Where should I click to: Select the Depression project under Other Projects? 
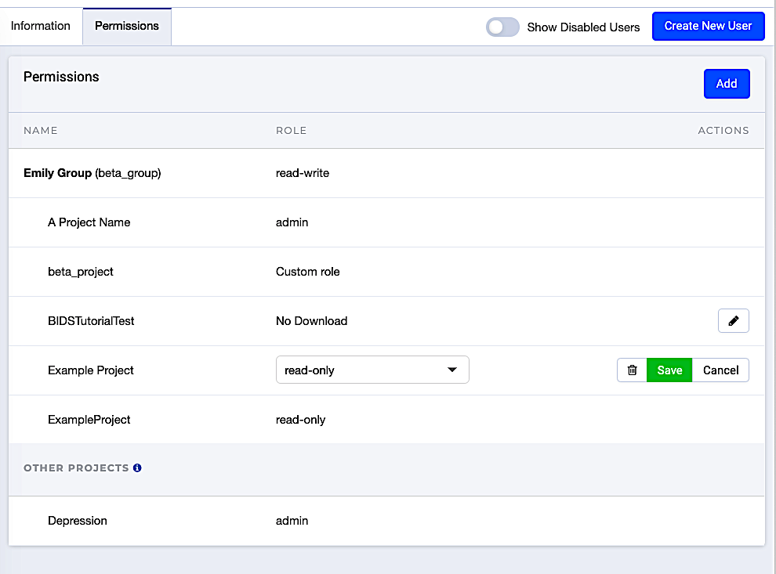point(78,521)
